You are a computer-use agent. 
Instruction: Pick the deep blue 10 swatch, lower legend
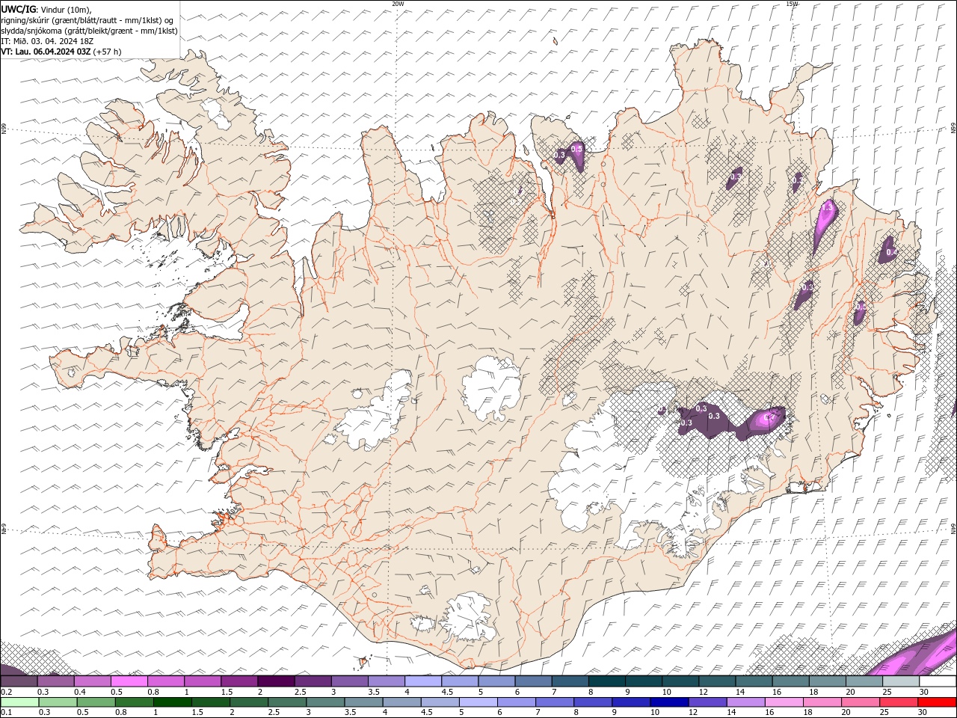click(x=669, y=702)
